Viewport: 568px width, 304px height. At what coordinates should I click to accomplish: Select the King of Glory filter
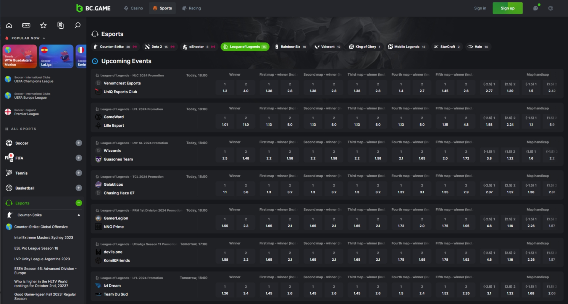tap(365, 47)
